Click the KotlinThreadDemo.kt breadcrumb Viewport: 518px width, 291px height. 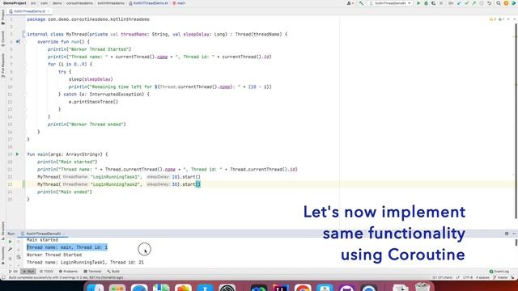148,3
